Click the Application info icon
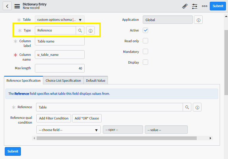The height and width of the screenshot is (159, 228). point(198,20)
